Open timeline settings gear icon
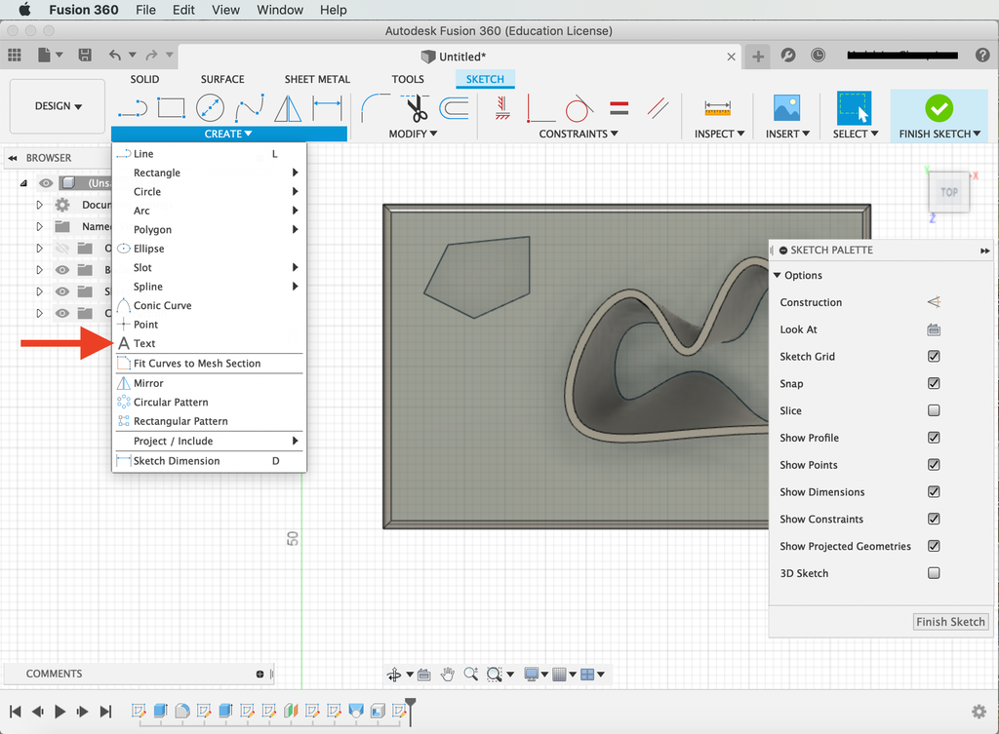The width and height of the screenshot is (999, 734). point(979,711)
